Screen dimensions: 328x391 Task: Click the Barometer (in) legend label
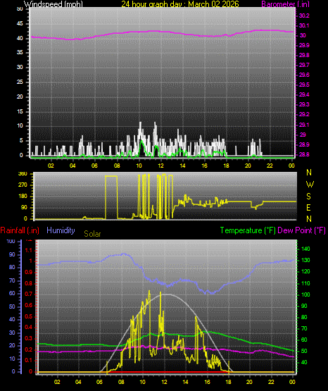(285, 4)
